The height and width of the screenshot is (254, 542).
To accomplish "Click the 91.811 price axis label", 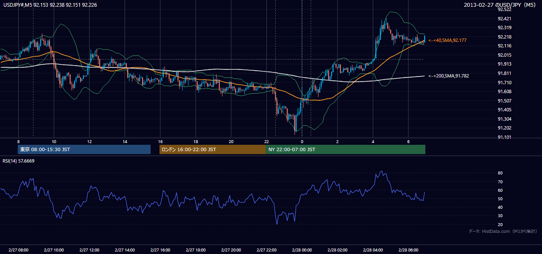I will click(x=505, y=73).
